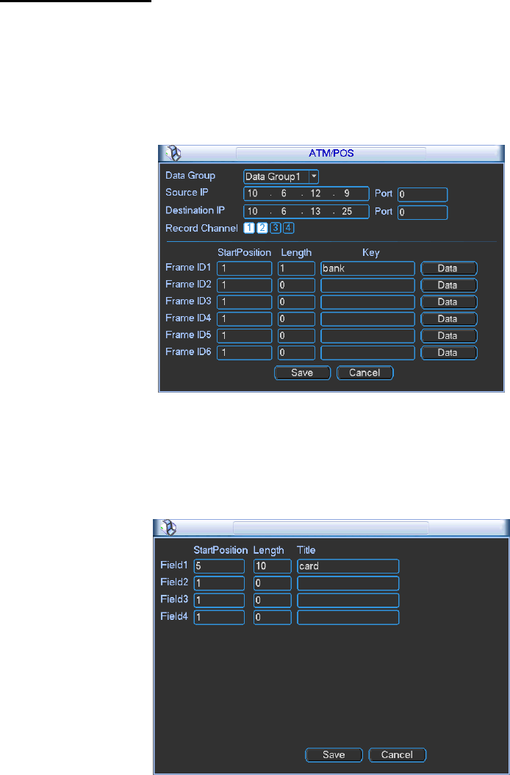
Task: Save the field settings dialog
Action: (x=334, y=754)
